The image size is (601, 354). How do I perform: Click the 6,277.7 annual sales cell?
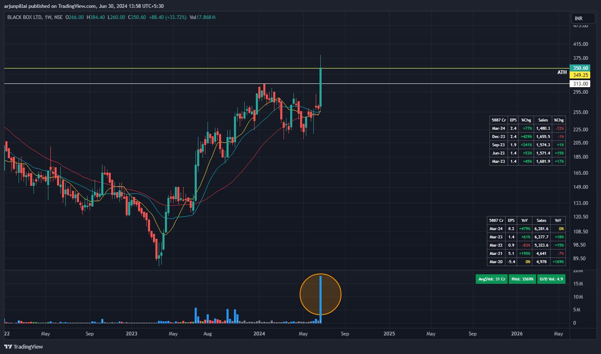[541, 237]
